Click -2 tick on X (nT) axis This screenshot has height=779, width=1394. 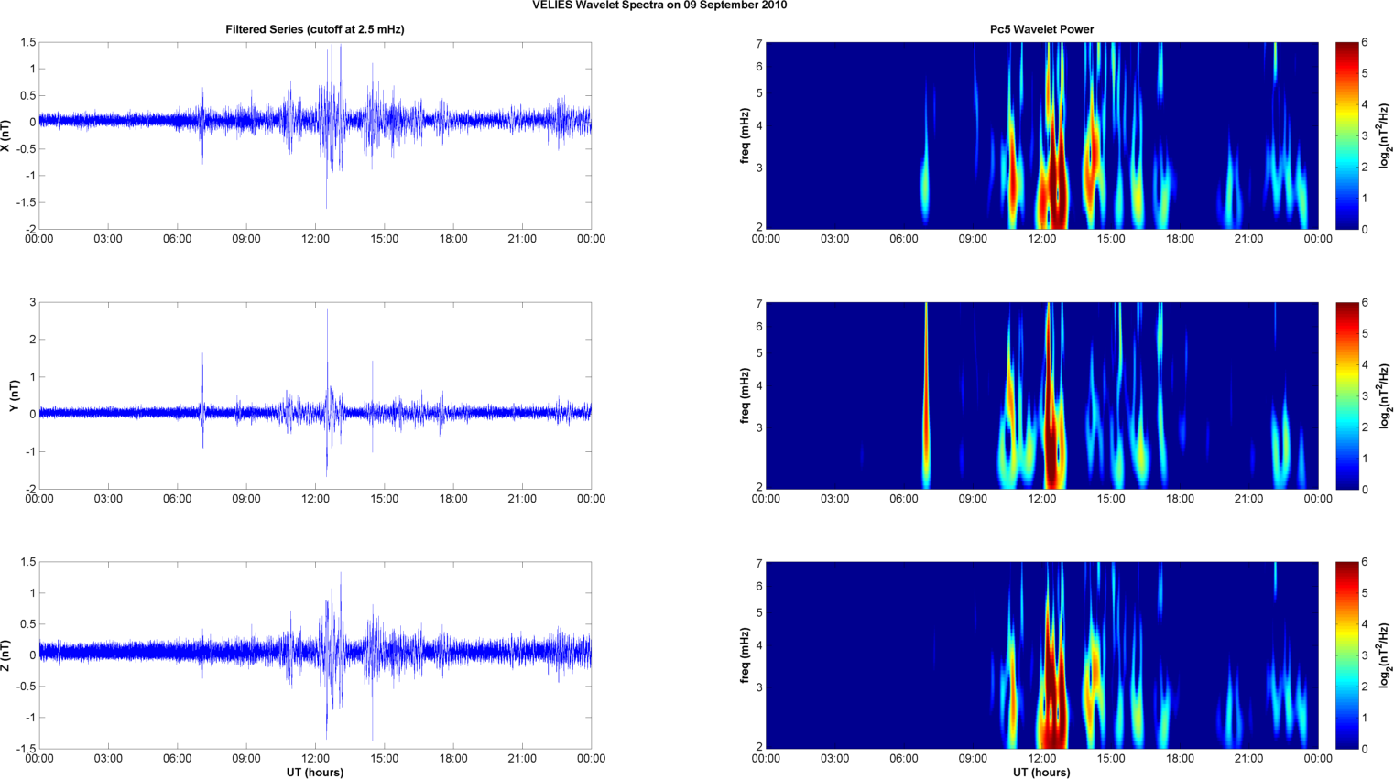coord(30,229)
